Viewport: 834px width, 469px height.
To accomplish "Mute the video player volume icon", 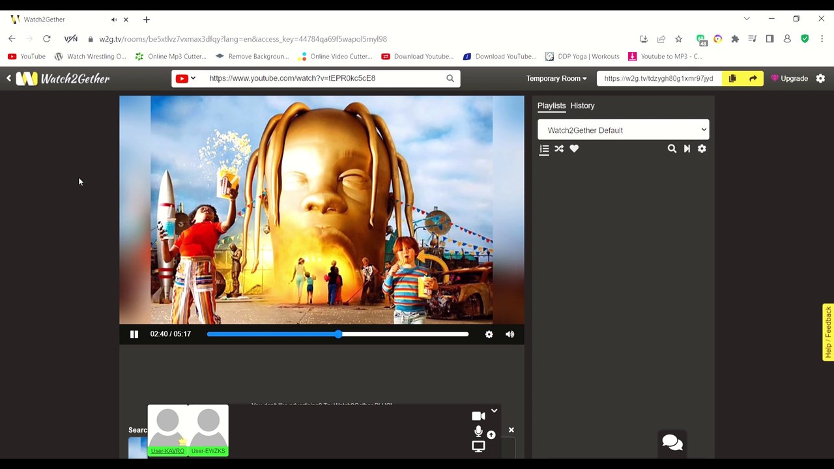I will pyautogui.click(x=510, y=334).
